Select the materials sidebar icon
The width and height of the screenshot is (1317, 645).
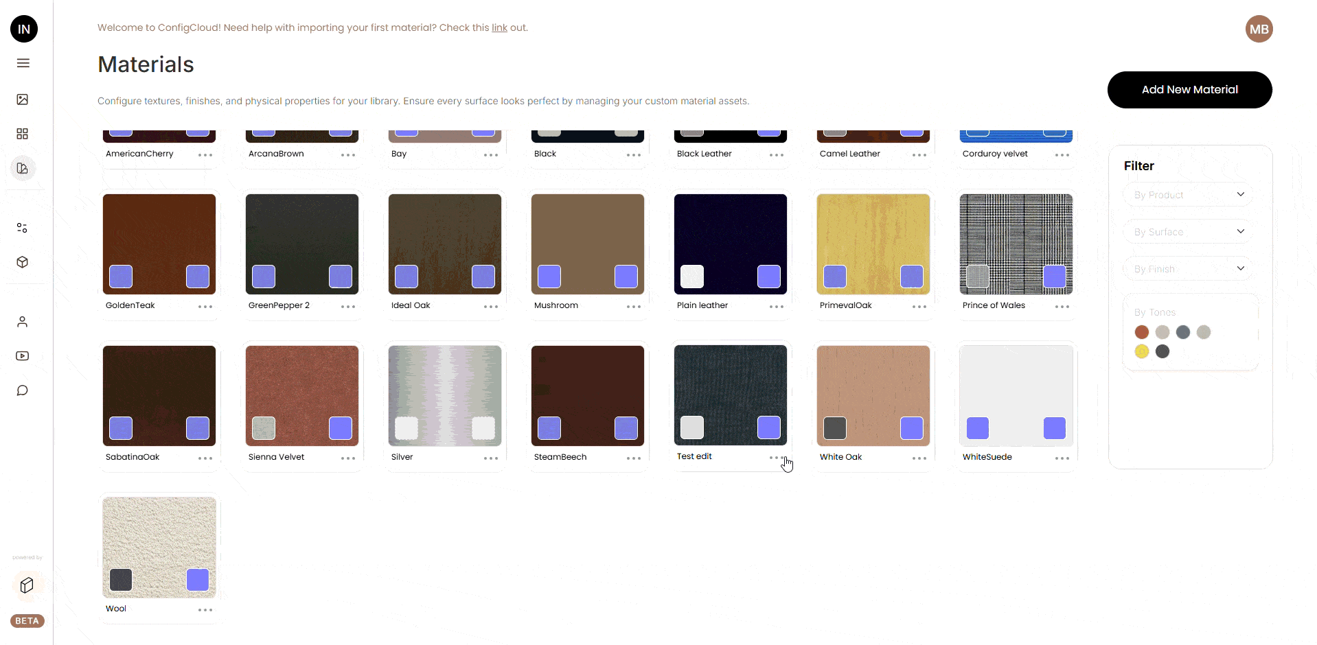click(23, 168)
